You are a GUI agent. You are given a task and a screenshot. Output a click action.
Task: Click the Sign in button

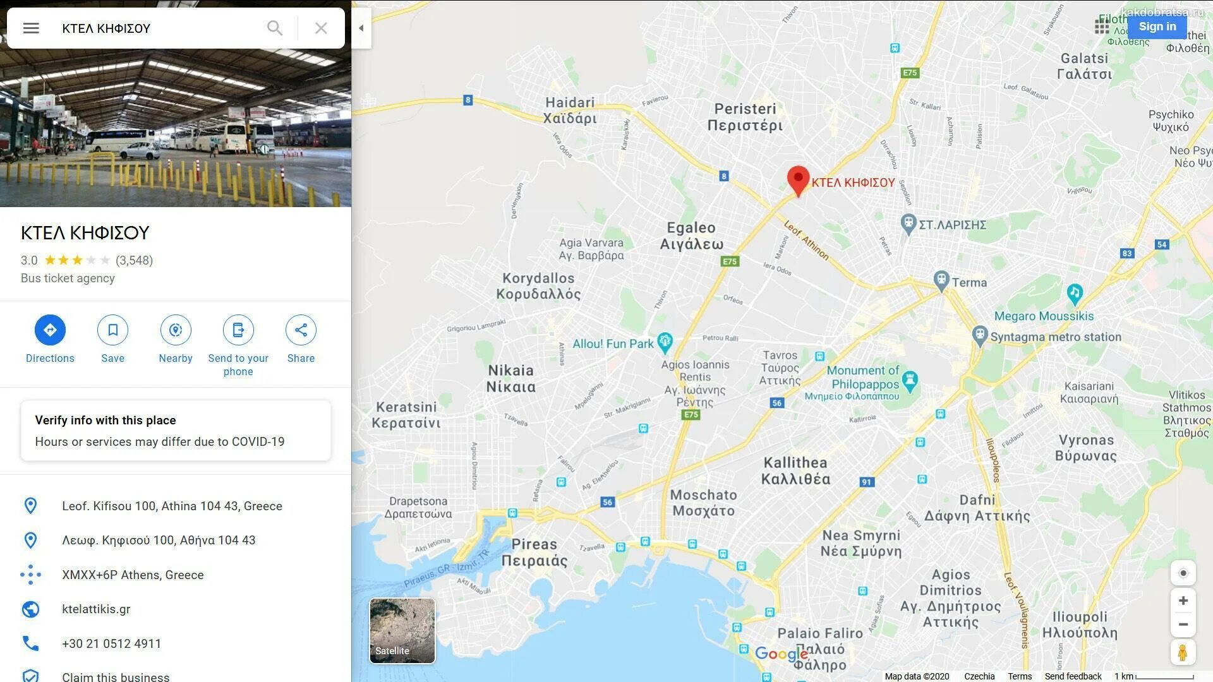pos(1157,27)
